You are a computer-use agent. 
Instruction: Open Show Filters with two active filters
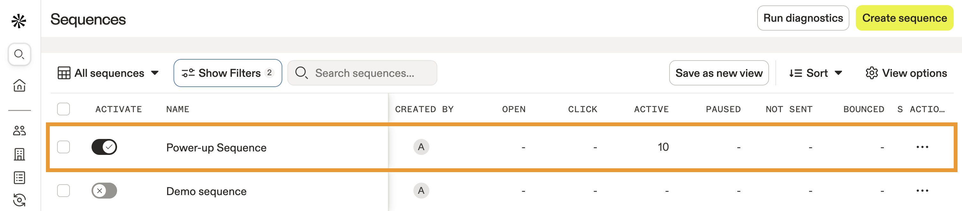(x=227, y=73)
